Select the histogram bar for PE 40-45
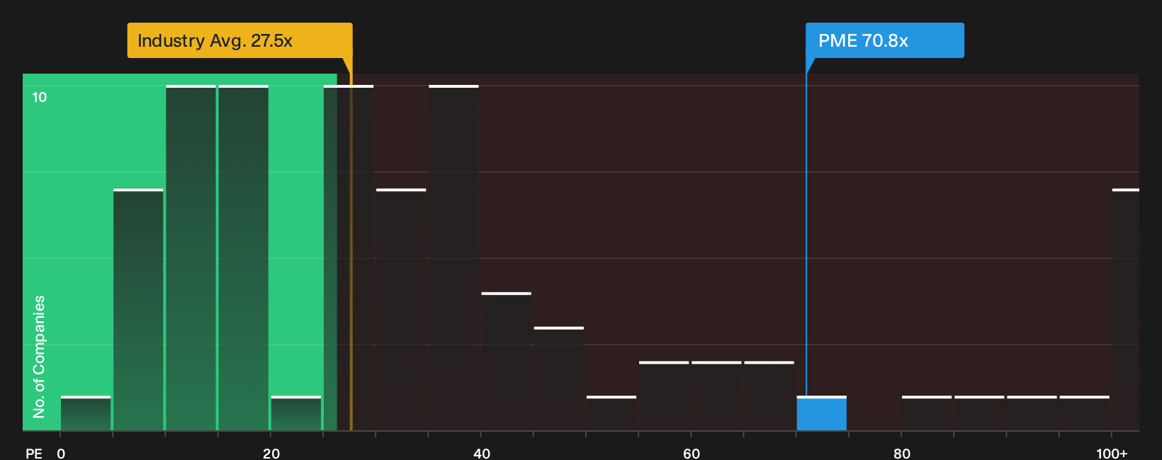1162x460 pixels. point(506,362)
